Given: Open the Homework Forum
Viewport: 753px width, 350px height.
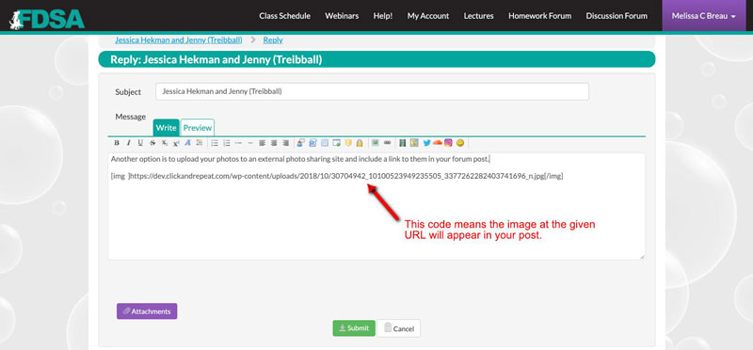Looking at the screenshot, I should pos(539,16).
